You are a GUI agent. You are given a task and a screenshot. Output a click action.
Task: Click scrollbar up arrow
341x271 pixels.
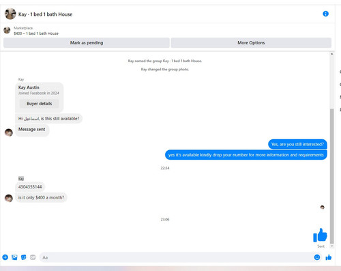pyautogui.click(x=331, y=54)
